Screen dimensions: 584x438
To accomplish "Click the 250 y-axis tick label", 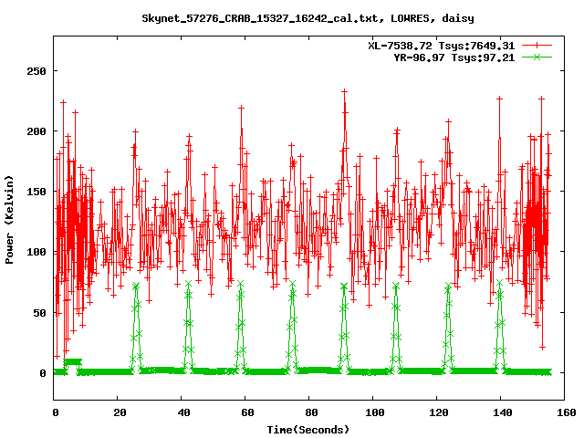I will tap(36, 71).
